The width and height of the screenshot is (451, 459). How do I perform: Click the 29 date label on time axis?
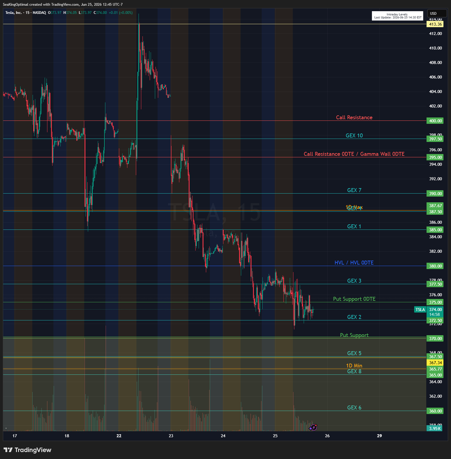[x=379, y=436]
